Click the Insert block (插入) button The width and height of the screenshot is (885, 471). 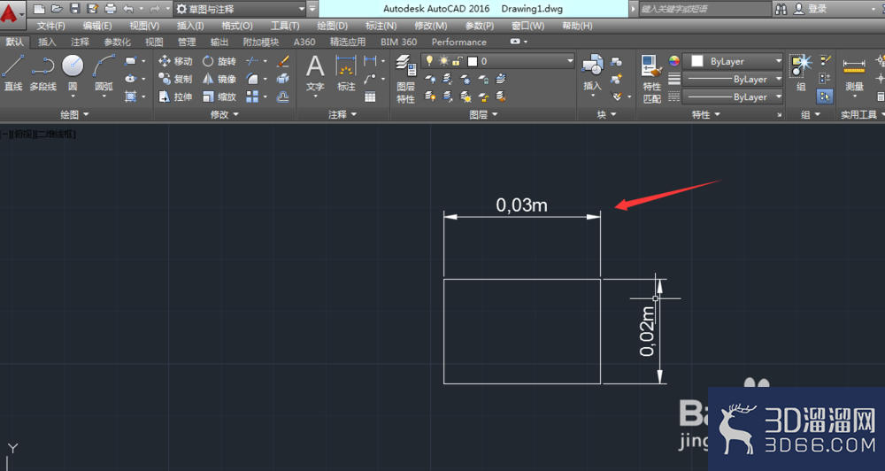pos(592,73)
